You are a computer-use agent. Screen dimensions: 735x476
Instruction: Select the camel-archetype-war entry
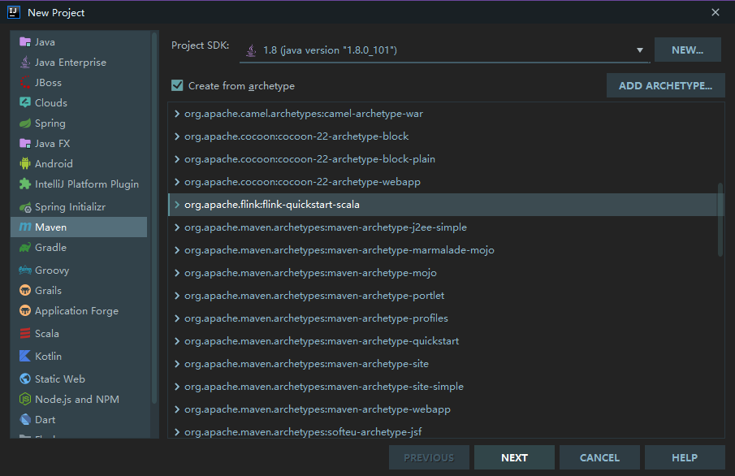point(303,114)
